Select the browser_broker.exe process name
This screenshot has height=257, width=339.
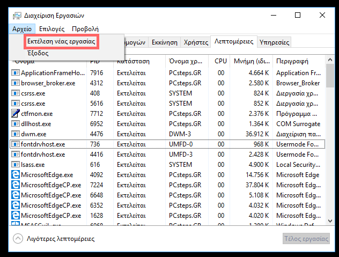48,83
